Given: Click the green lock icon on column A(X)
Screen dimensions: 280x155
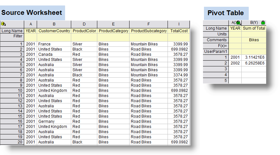Looking at the screenshot, I should point(238,23).
